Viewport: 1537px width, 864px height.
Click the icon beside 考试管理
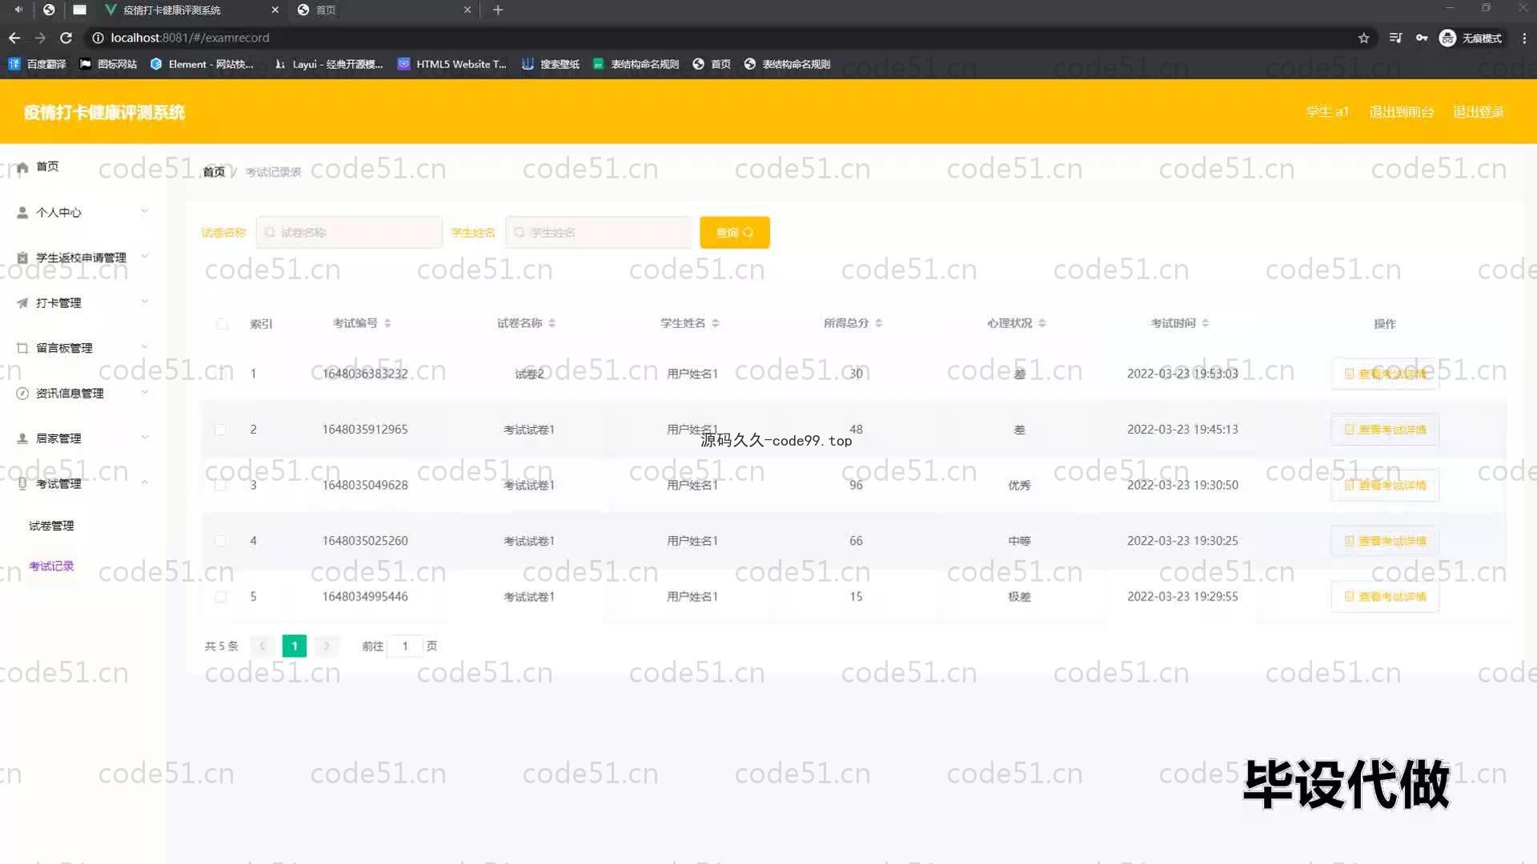tap(22, 484)
